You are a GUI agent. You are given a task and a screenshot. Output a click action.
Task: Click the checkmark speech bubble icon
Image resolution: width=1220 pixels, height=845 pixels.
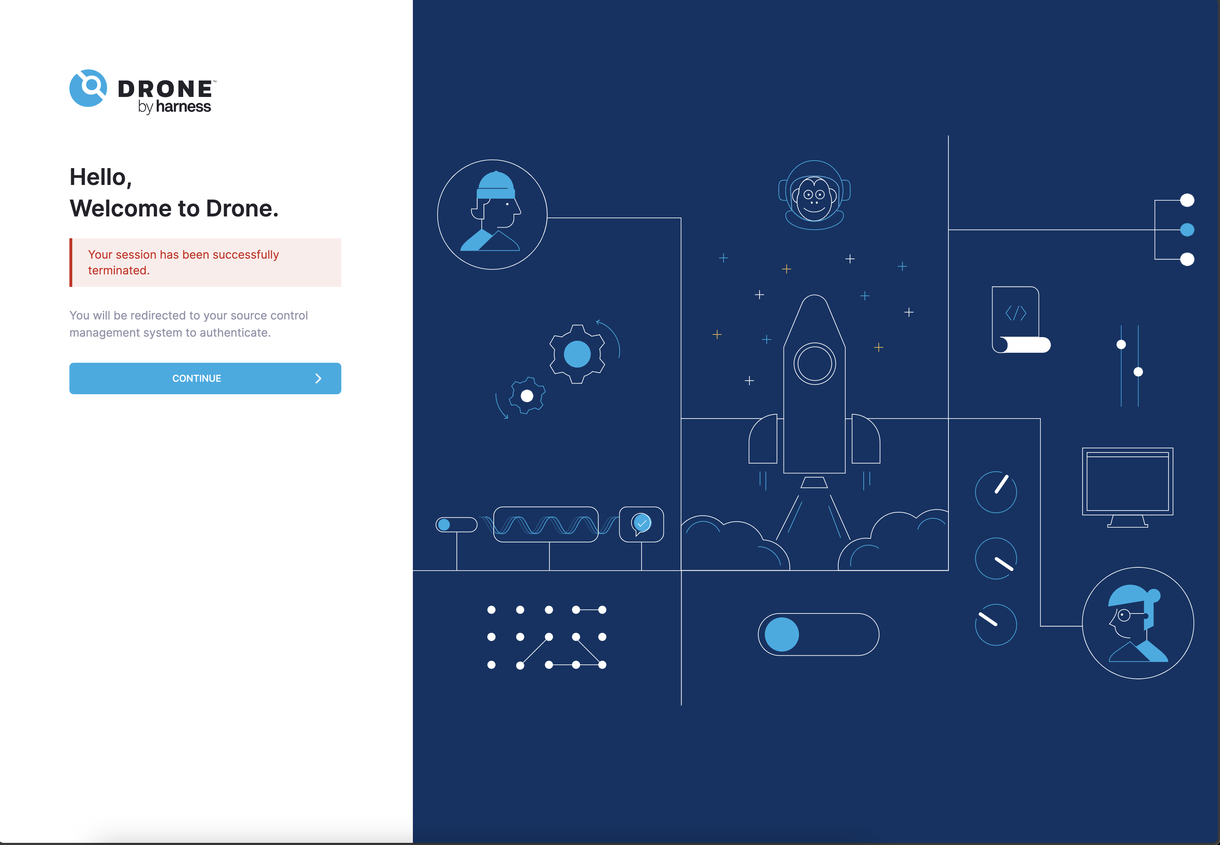[641, 524]
